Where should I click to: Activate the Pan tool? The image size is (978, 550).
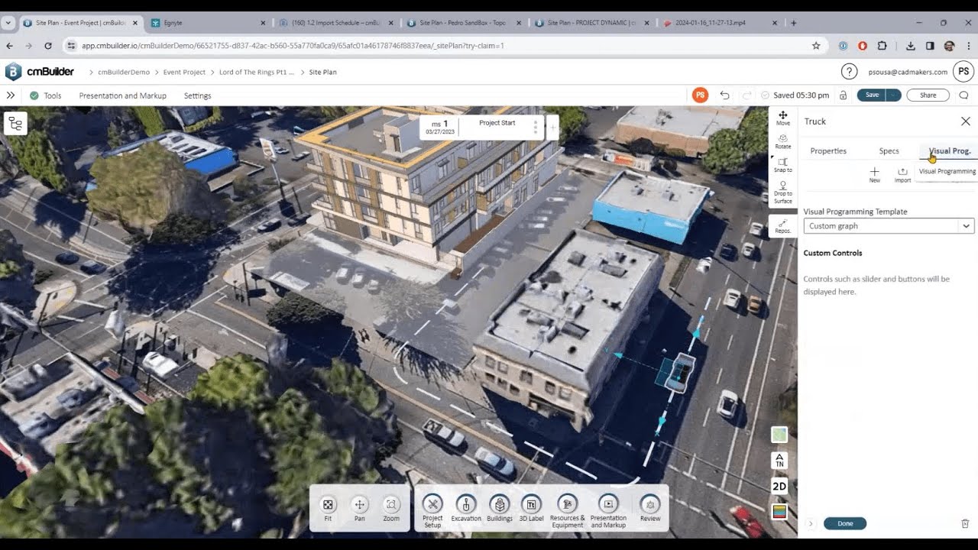pyautogui.click(x=359, y=509)
